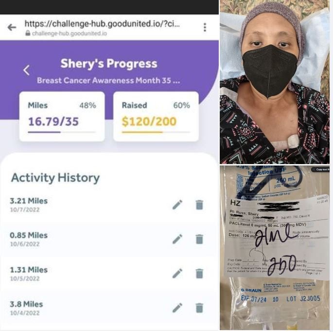Image resolution: width=333 pixels, height=332 pixels.
Task: Edit the 1.31 Miles entry from 10/5/2022
Action: (x=177, y=273)
